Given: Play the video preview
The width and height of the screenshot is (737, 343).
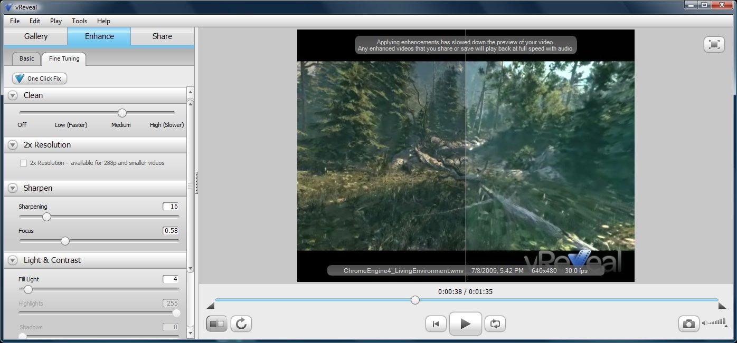Looking at the screenshot, I should tap(465, 324).
